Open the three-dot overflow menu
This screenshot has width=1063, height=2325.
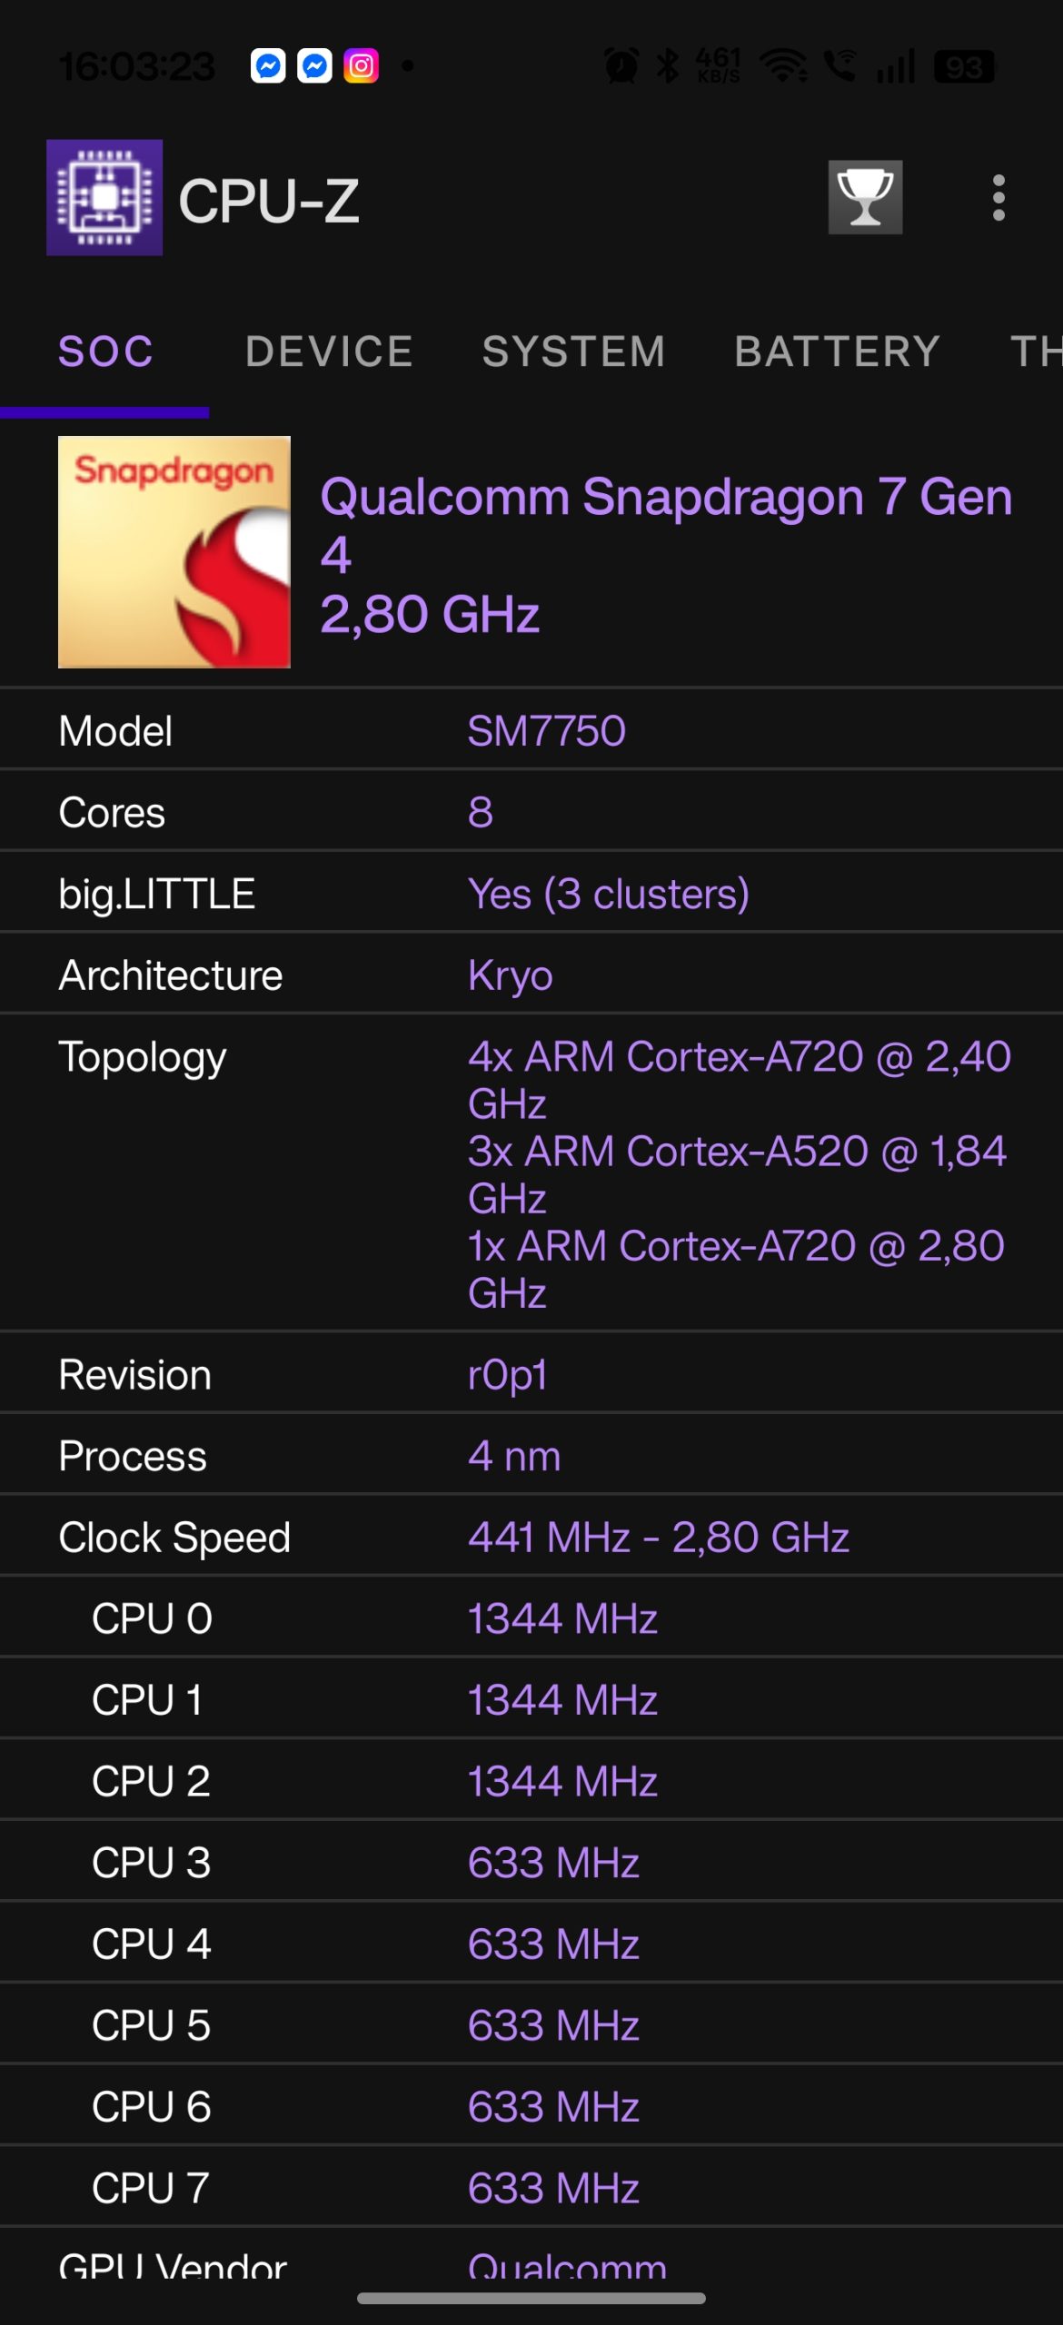tap(998, 198)
